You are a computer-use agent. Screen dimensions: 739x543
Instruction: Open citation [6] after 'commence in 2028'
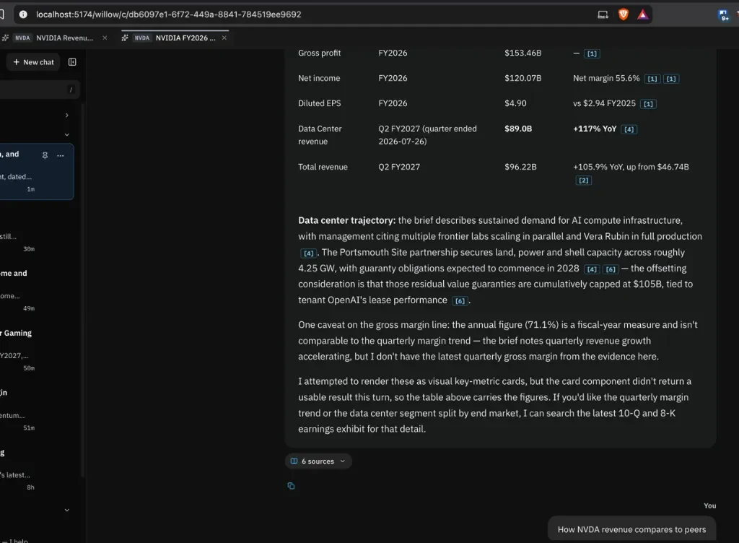[611, 269]
